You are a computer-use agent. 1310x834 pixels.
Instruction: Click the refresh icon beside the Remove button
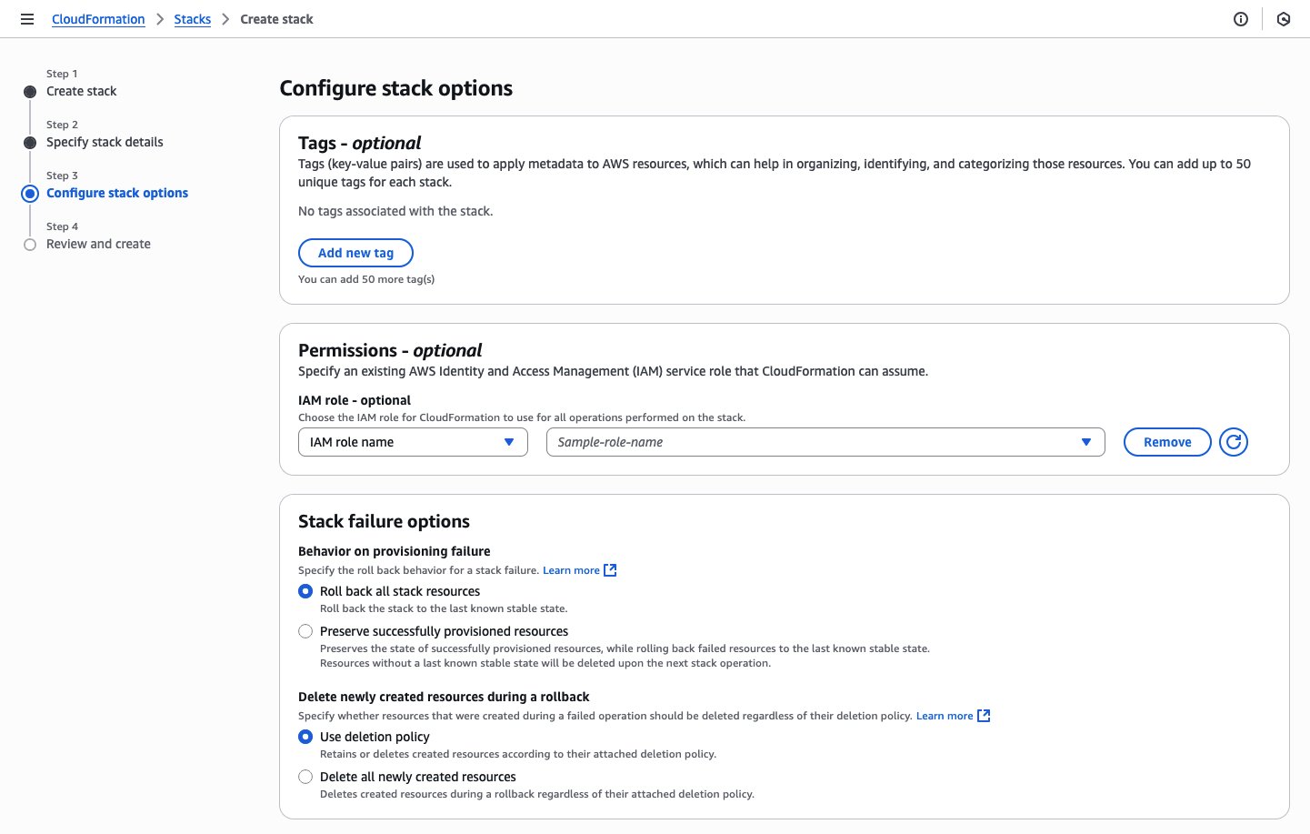pyautogui.click(x=1234, y=442)
